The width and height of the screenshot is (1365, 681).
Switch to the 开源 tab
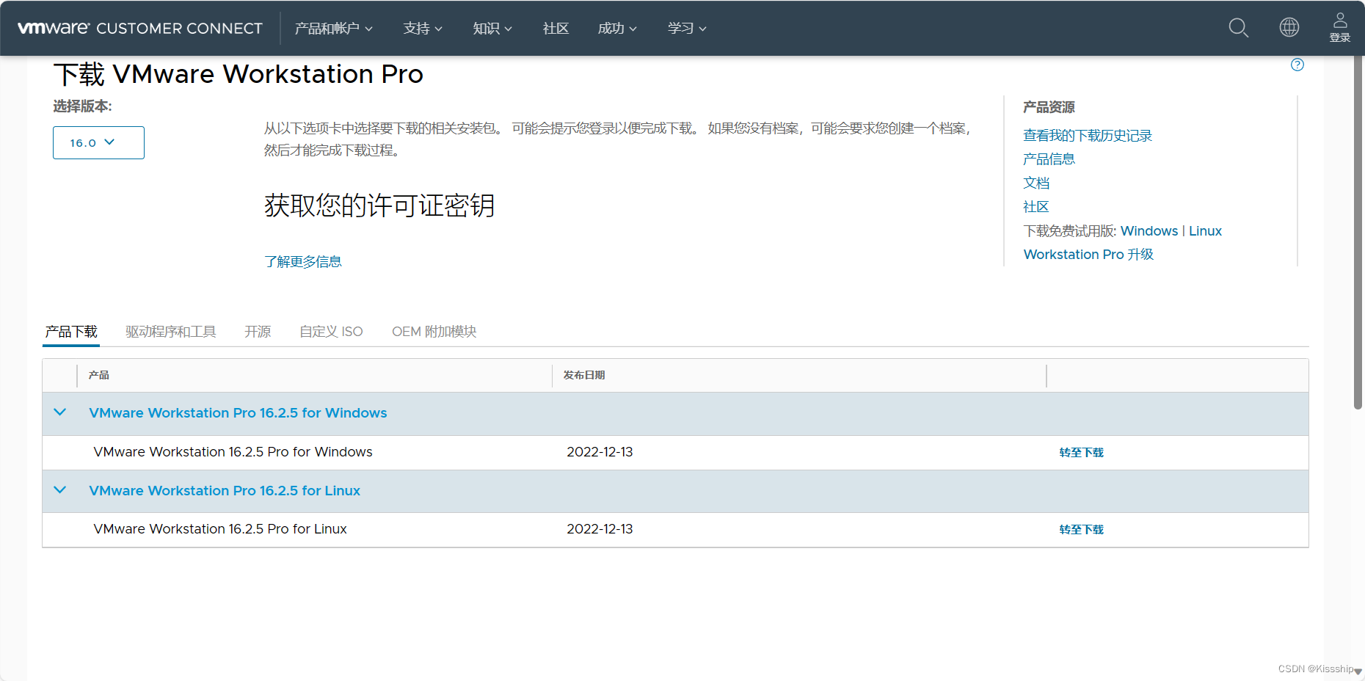tap(258, 332)
